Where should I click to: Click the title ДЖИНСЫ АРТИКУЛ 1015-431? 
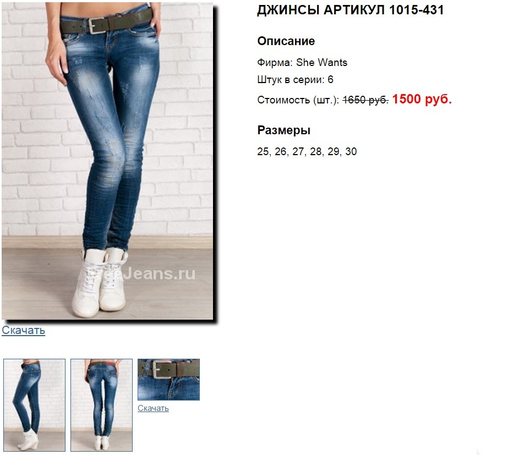[x=350, y=10]
